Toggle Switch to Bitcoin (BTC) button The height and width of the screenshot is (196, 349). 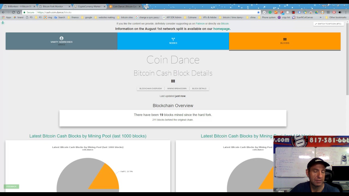coord(328,24)
